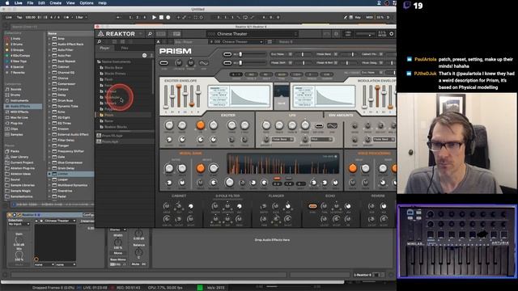Open Blocks Base folder in Reaktor browser
Viewport: 518px width, 291px height.
click(x=113, y=68)
